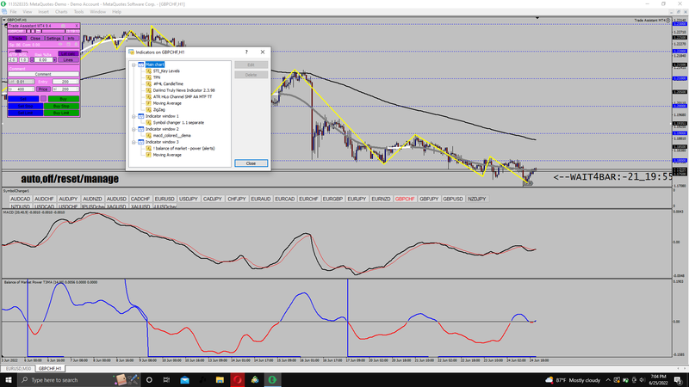Collapse the Indicator window 1 node
The width and height of the screenshot is (689, 387).
tap(134, 115)
